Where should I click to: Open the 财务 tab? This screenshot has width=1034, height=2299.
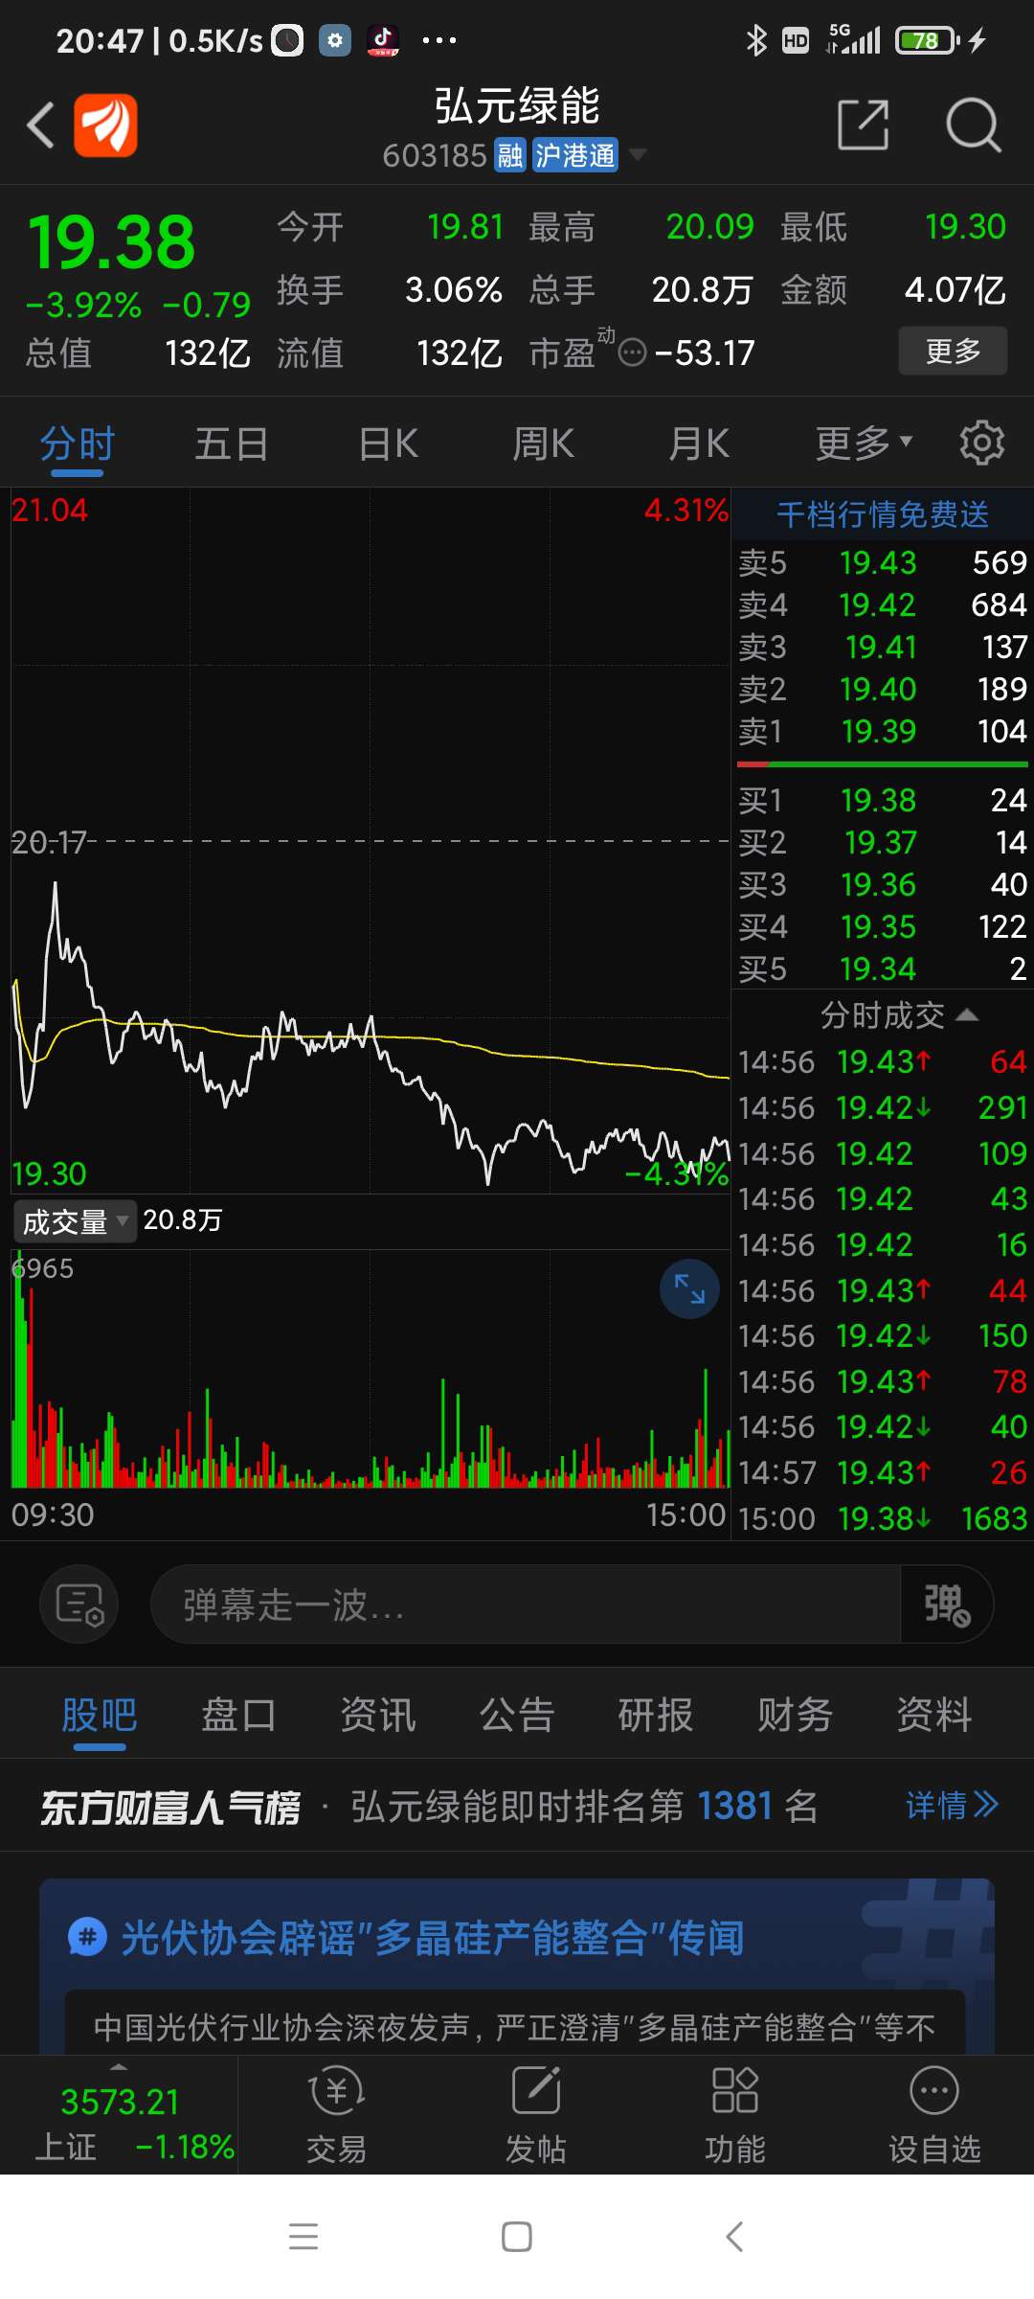click(x=795, y=1715)
